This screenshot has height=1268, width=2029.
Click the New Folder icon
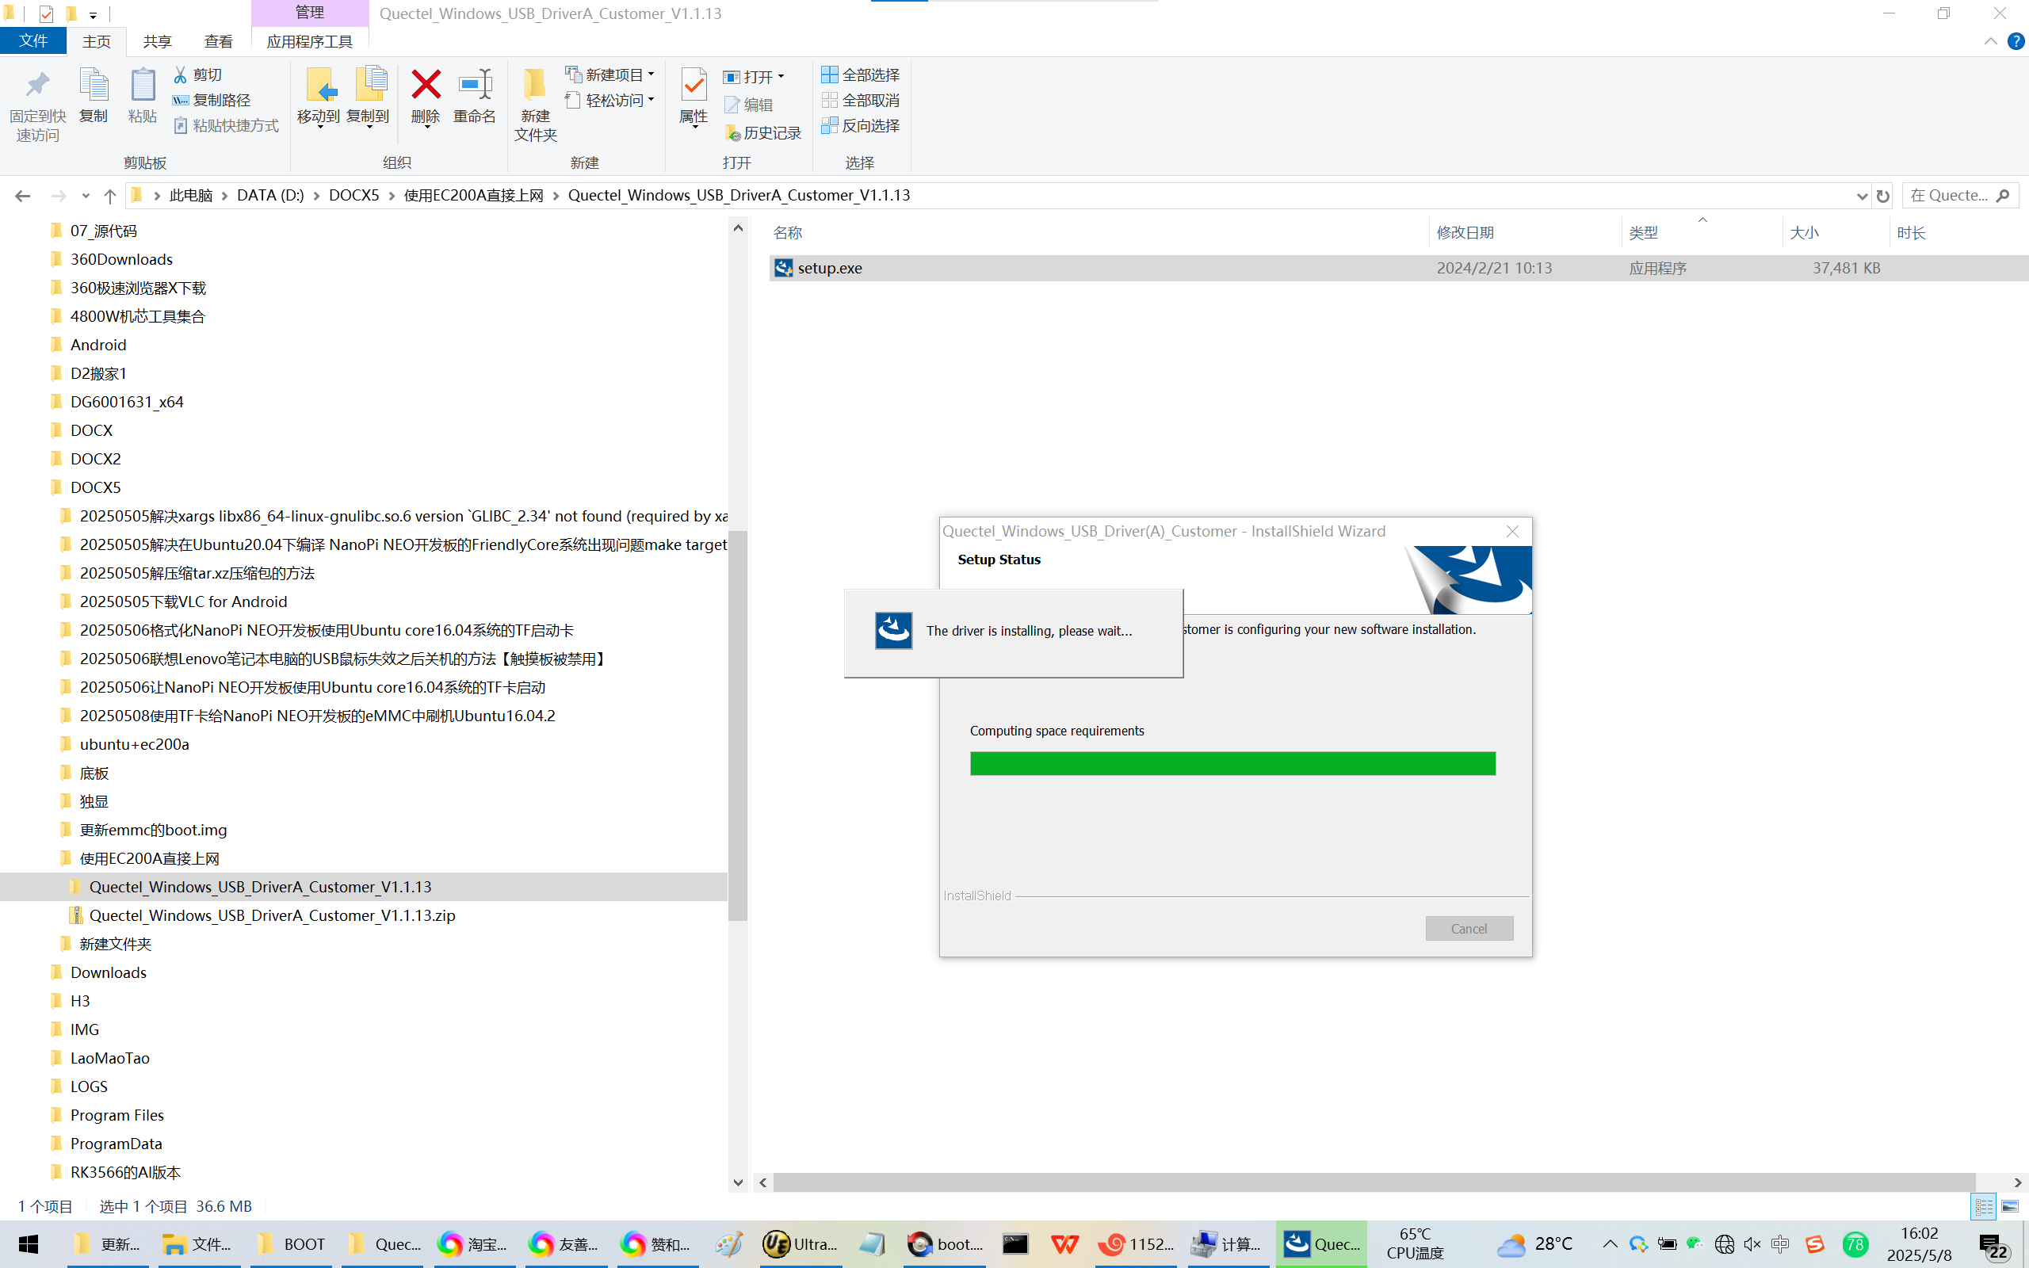point(535,85)
